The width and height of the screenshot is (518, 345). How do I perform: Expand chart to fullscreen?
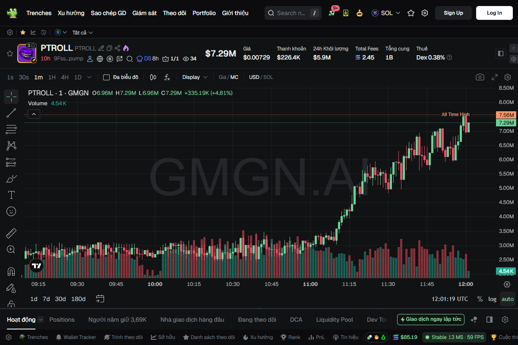click(495, 77)
